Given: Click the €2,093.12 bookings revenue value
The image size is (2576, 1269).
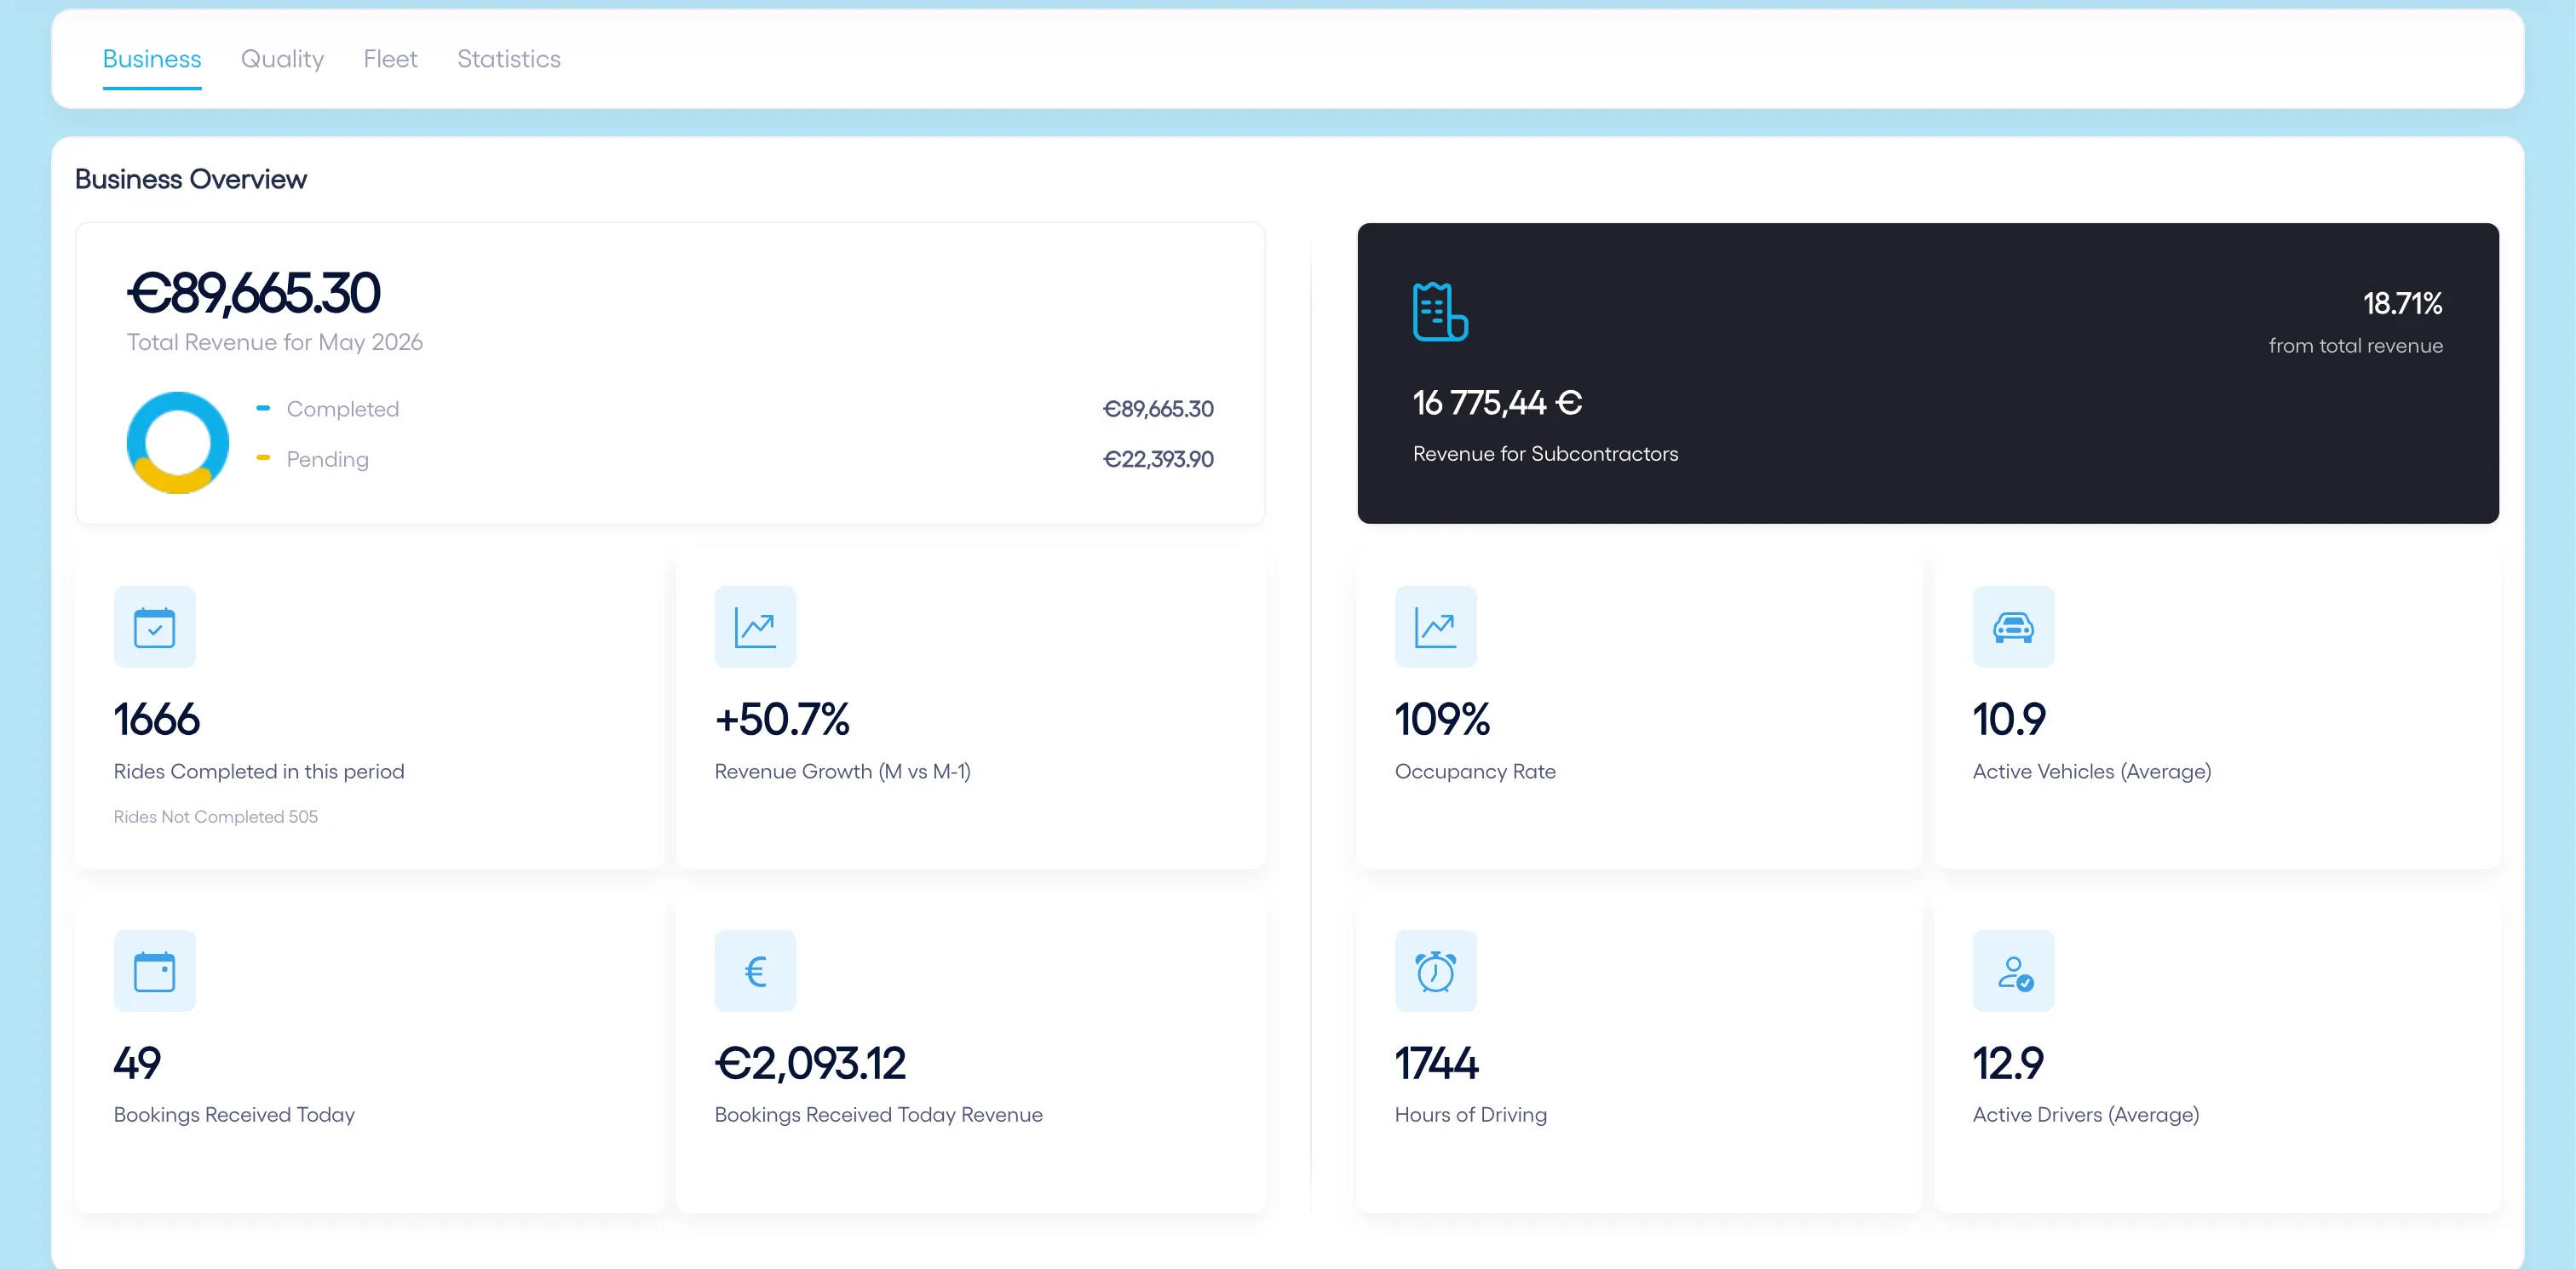Looking at the screenshot, I should point(810,1064).
